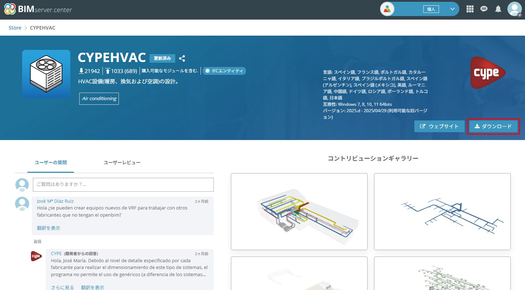The image size is (525, 290).
Task: Focus the question input field
Action: click(123, 185)
